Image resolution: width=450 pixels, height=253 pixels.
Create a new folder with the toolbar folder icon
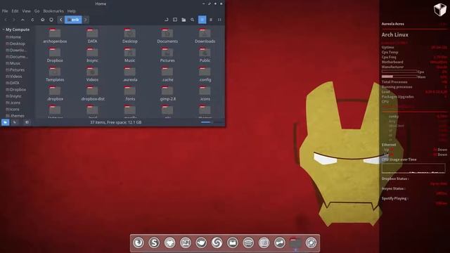click(184, 20)
